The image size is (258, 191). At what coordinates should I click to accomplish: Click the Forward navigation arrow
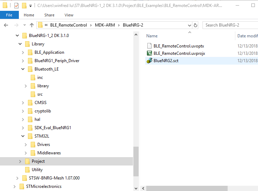[16, 25]
